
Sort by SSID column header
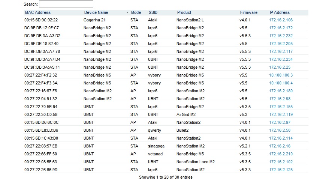153,12
